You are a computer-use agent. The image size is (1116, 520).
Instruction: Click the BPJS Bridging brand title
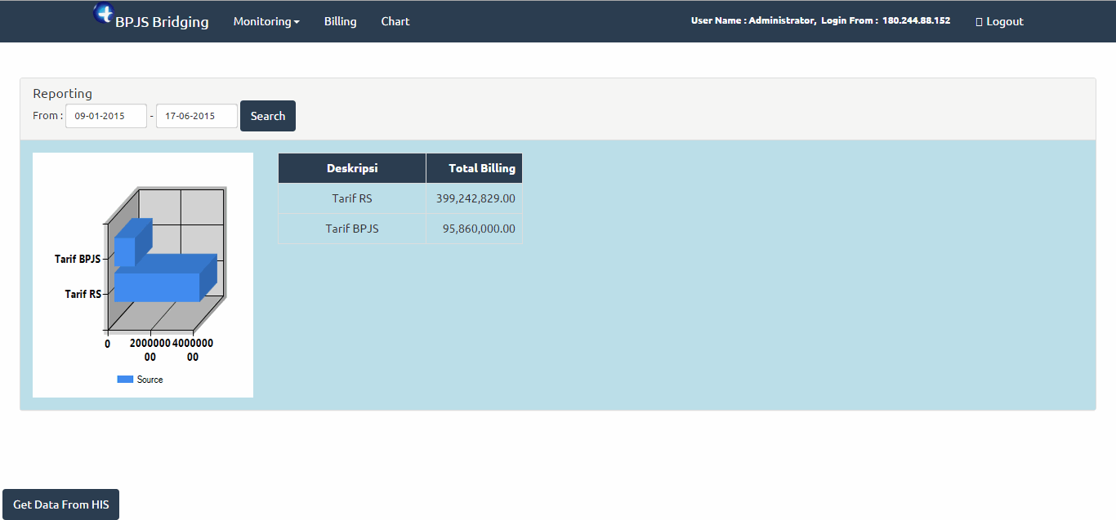pyautogui.click(x=162, y=22)
